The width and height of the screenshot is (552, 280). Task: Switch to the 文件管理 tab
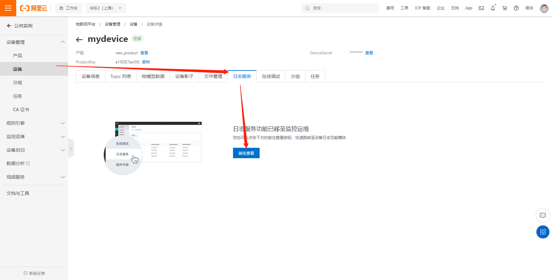click(x=213, y=76)
